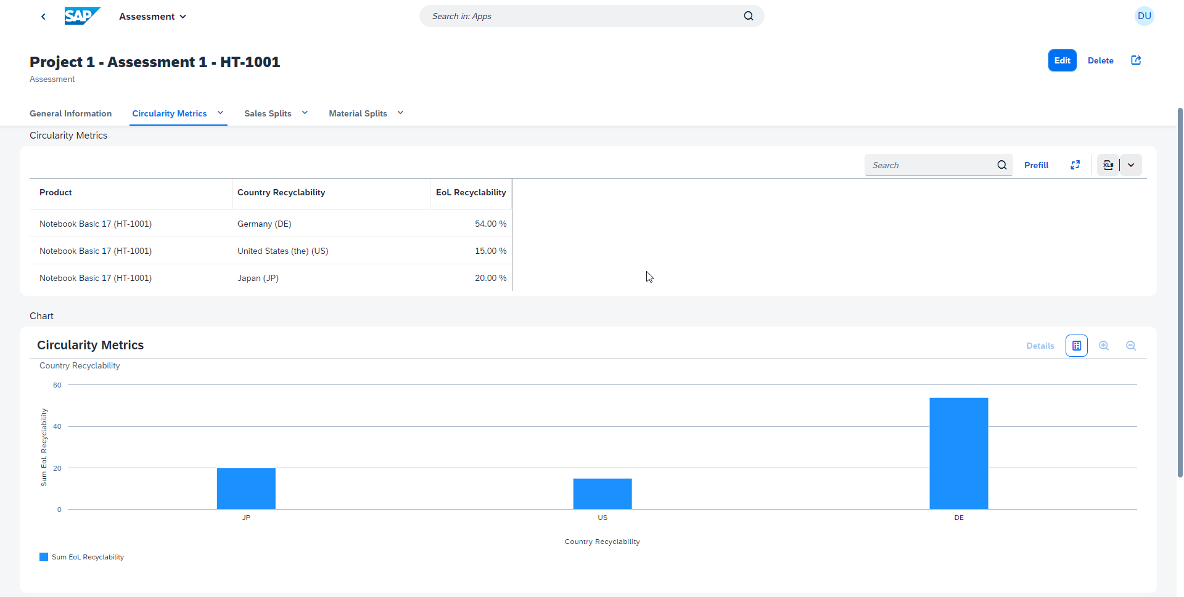
Task: Expand the Material Splits tab chevron
Action: point(400,113)
